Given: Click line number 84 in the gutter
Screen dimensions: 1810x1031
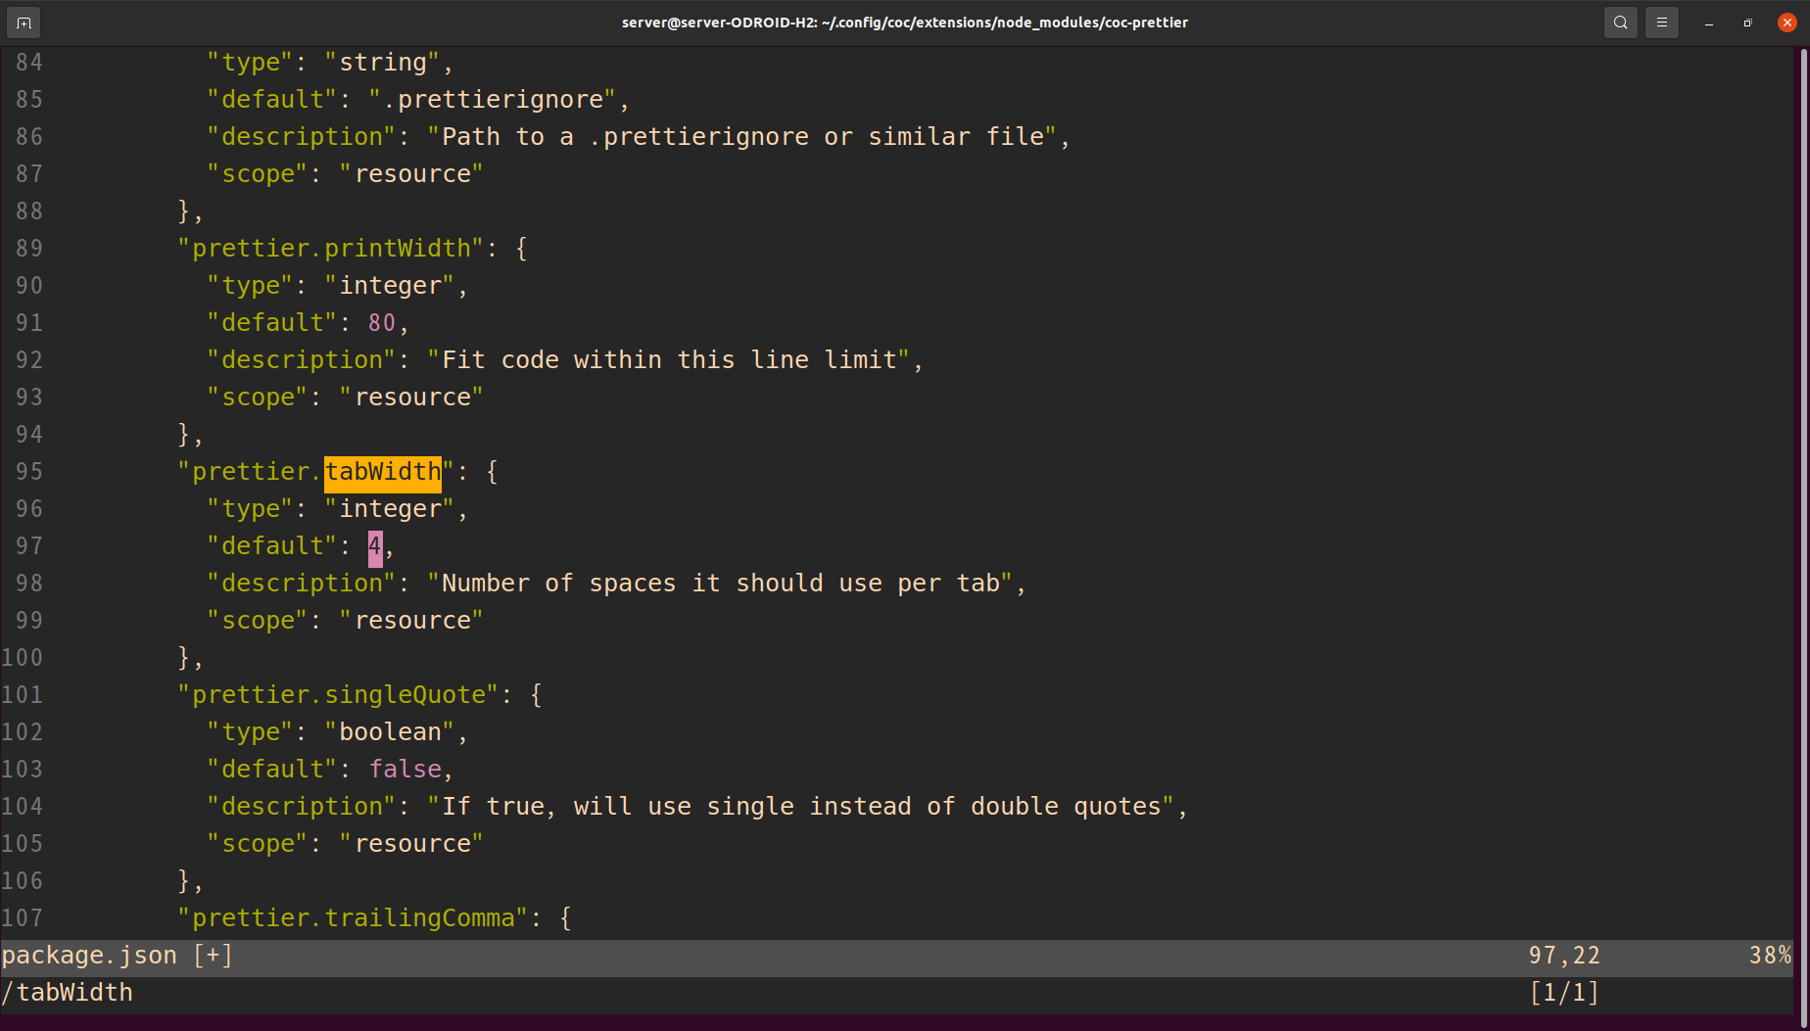Looking at the screenshot, I should [29, 63].
